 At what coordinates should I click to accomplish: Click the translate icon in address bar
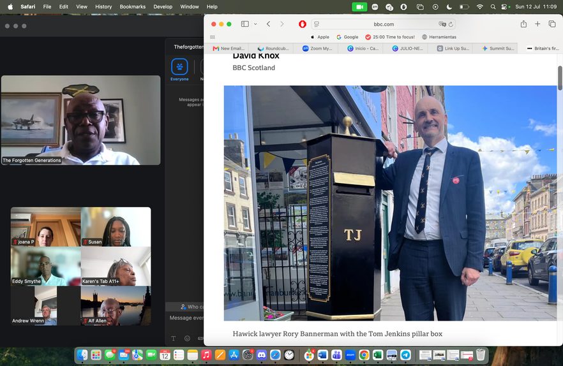[x=442, y=24]
